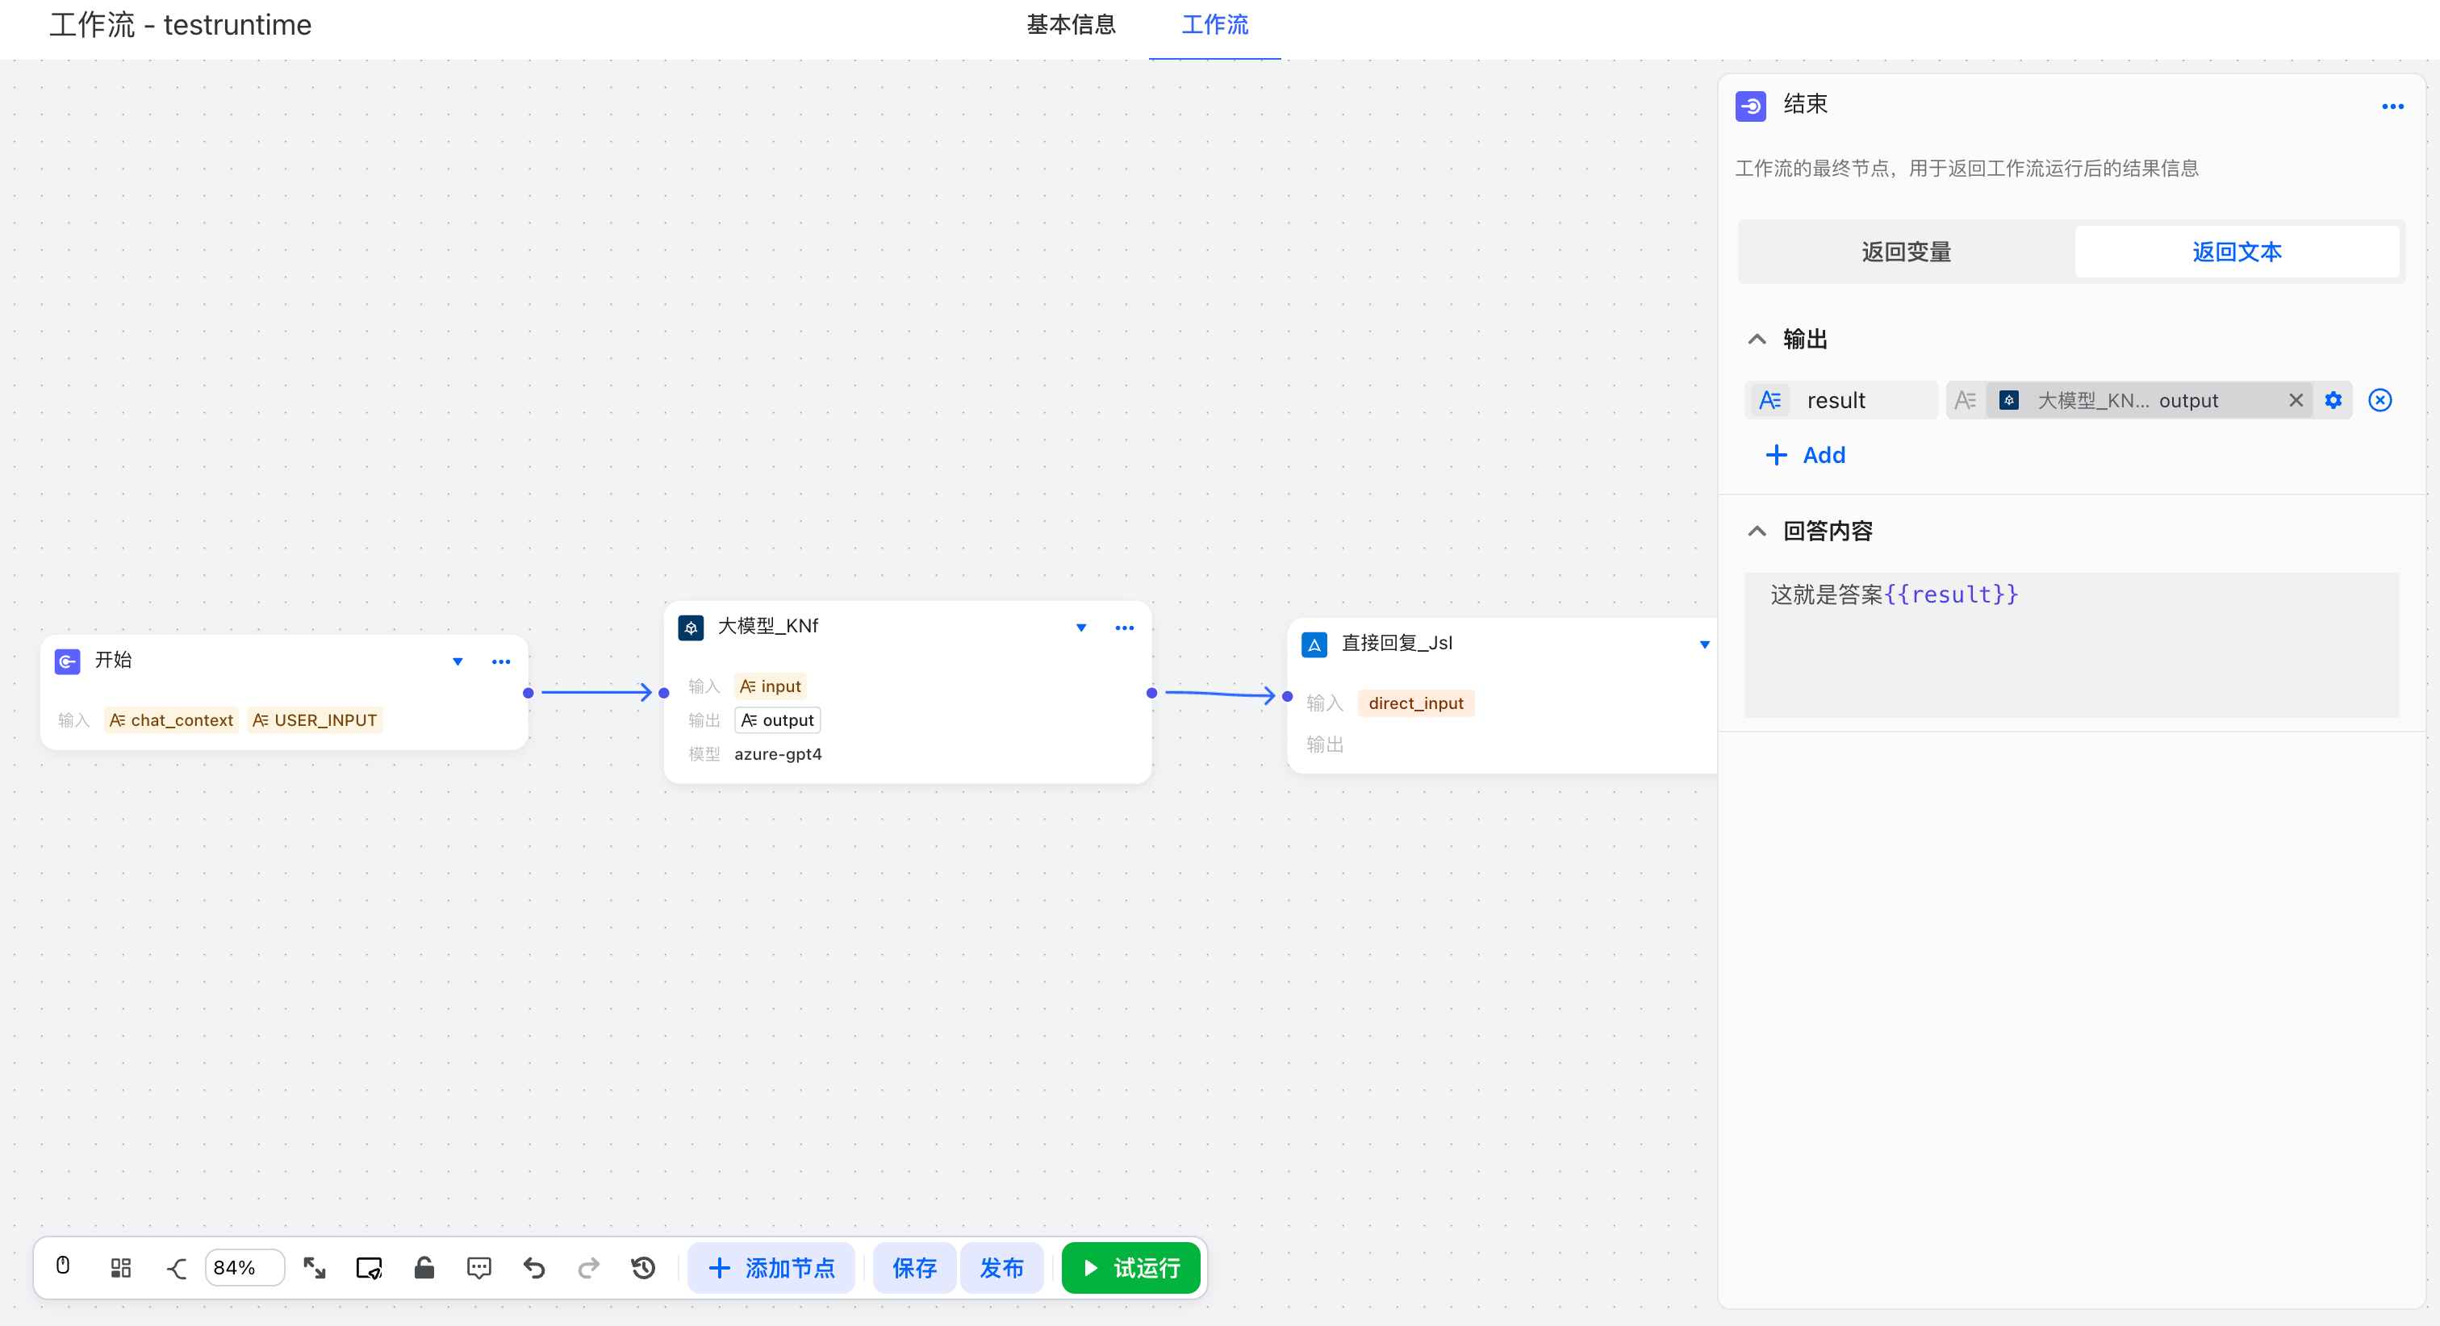Click the 84% zoom level field

pos(243,1267)
